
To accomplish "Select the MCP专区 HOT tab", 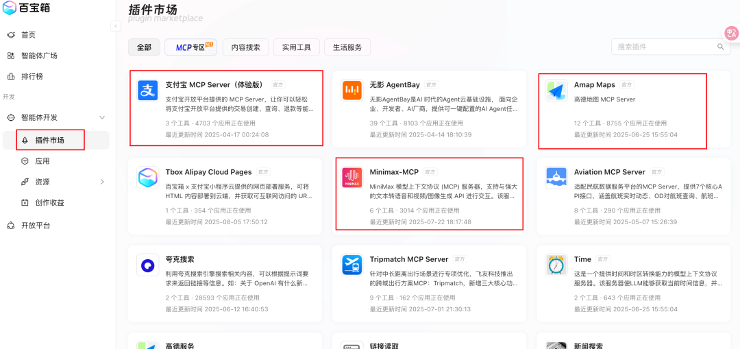I will [x=190, y=47].
